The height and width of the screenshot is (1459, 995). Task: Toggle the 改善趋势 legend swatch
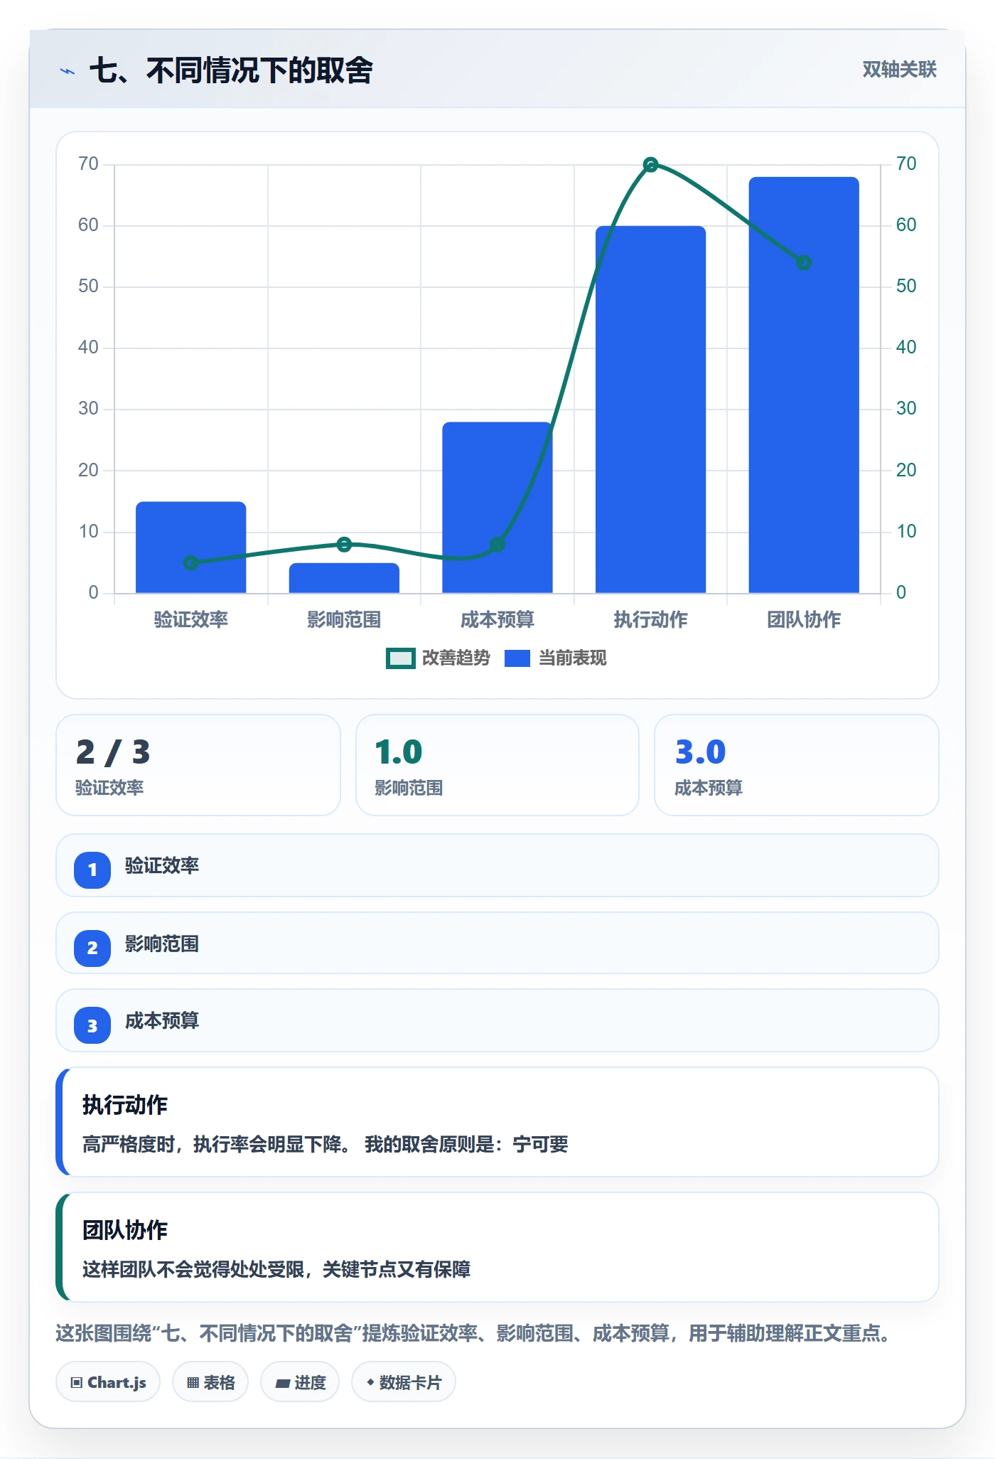pos(400,658)
